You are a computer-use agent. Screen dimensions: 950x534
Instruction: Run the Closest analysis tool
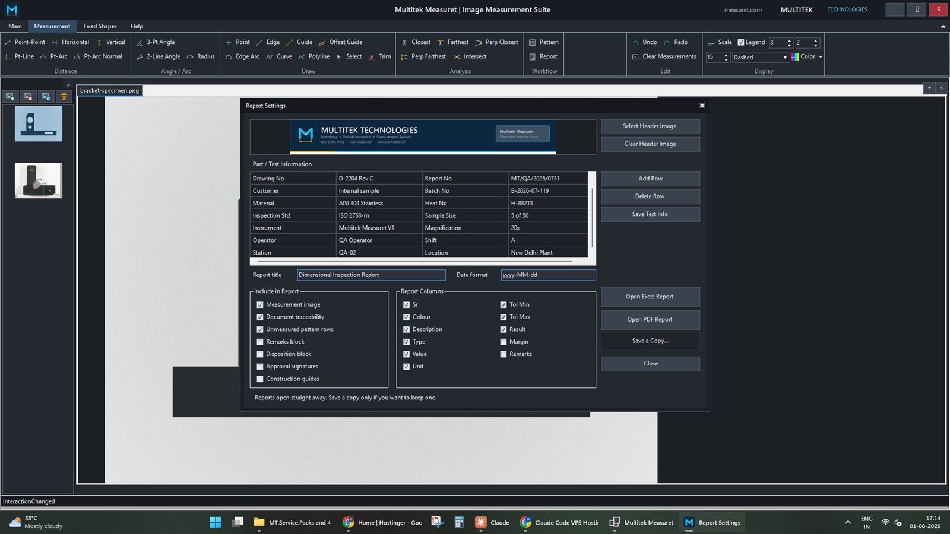click(416, 42)
